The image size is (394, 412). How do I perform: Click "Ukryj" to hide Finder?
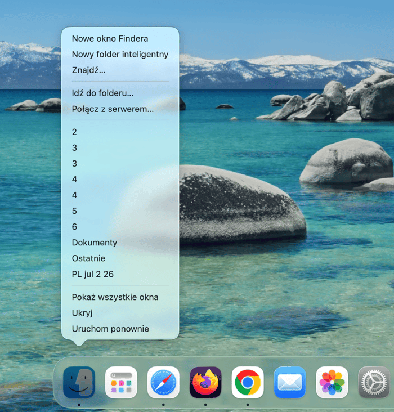point(120,313)
